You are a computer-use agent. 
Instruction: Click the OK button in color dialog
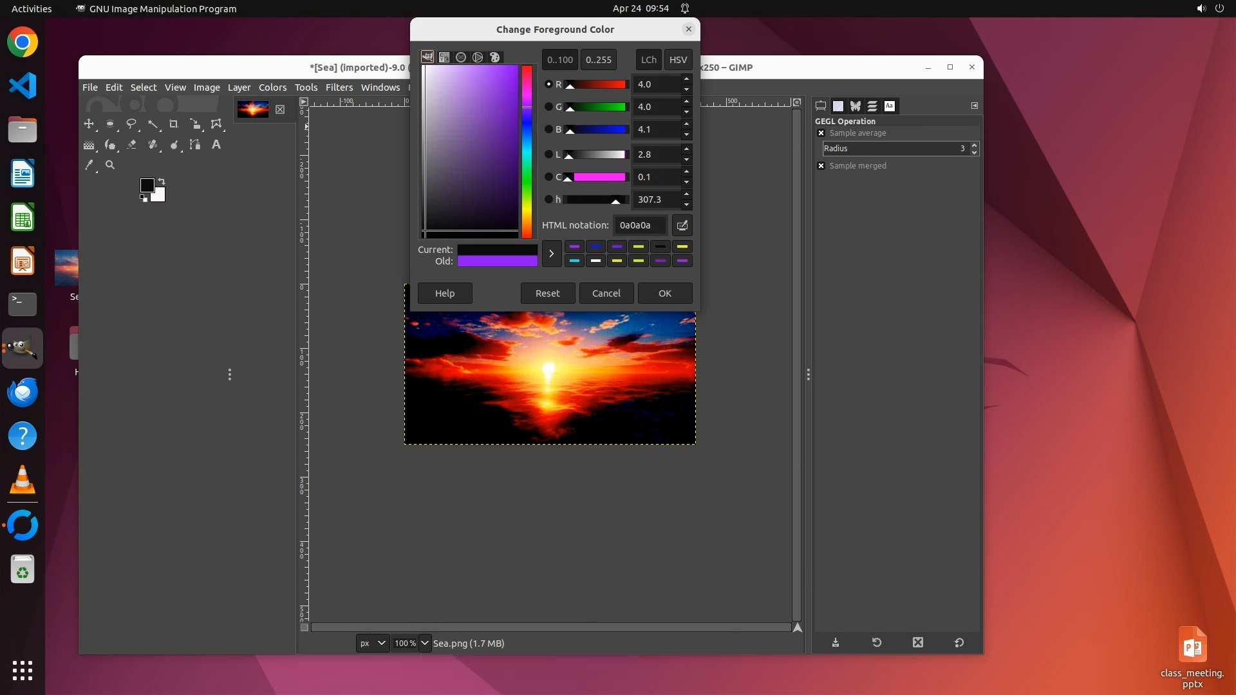tap(664, 293)
